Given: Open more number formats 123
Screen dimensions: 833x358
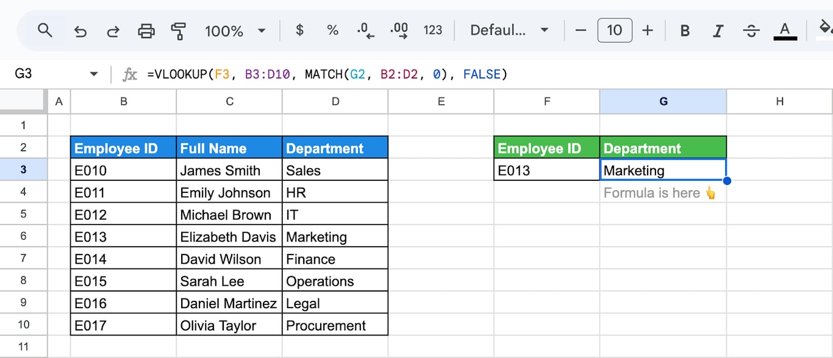Looking at the screenshot, I should tap(432, 30).
